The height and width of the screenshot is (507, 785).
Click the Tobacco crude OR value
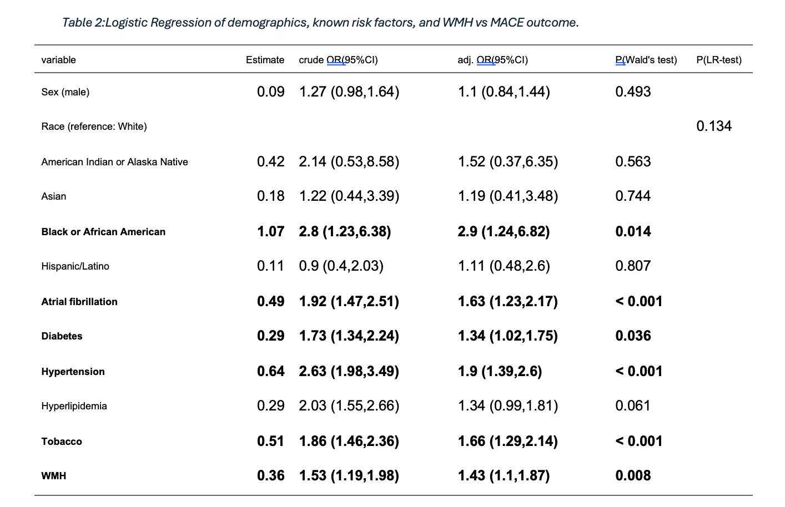[x=349, y=442]
